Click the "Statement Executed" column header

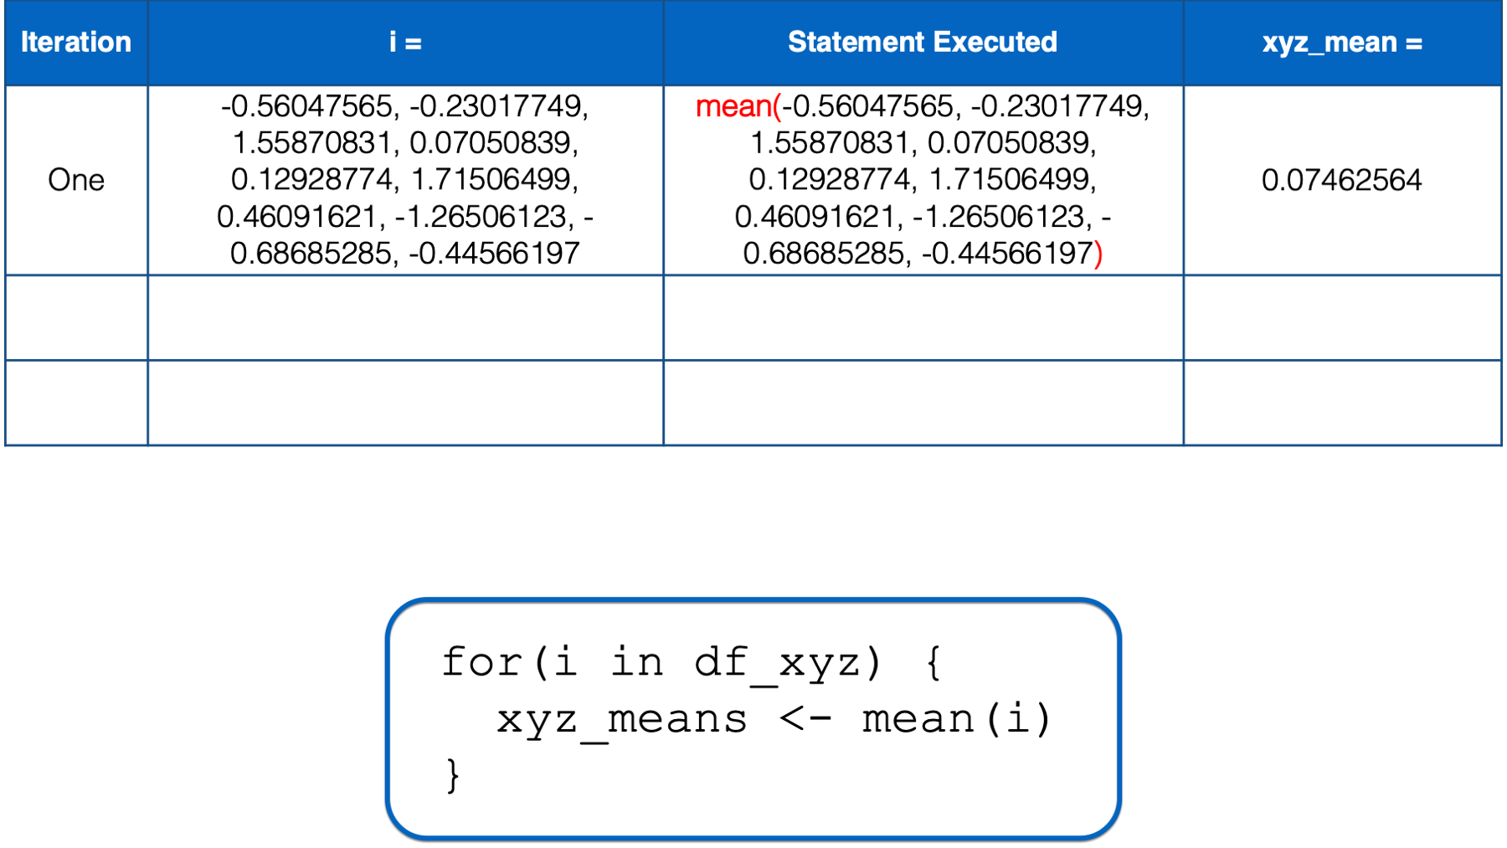(x=923, y=42)
